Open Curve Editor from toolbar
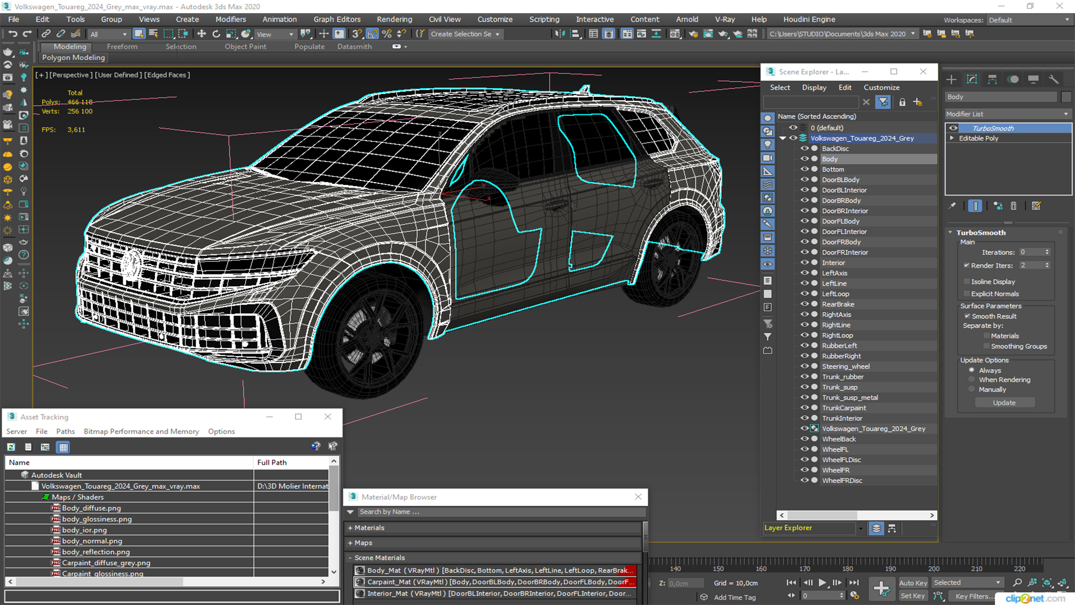 [x=642, y=34]
